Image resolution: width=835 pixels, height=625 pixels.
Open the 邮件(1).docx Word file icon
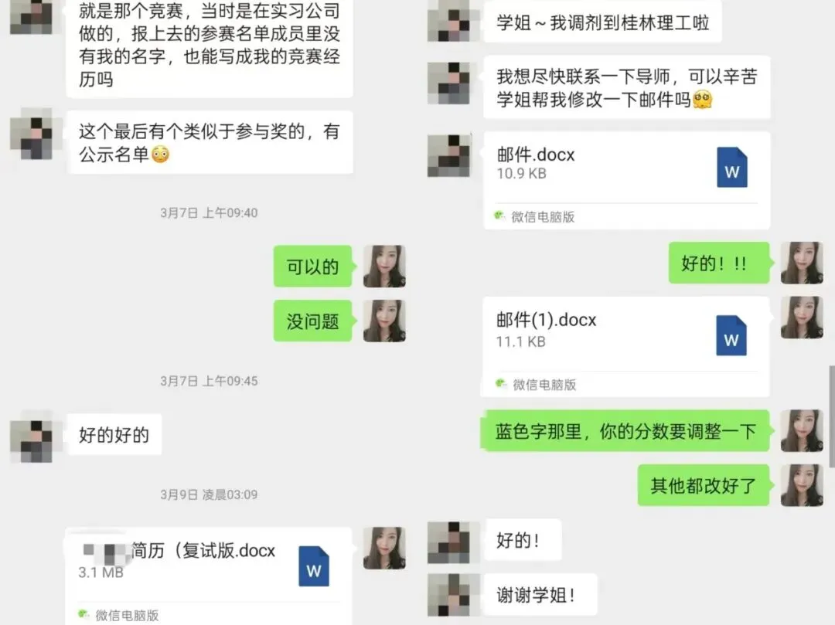[731, 335]
